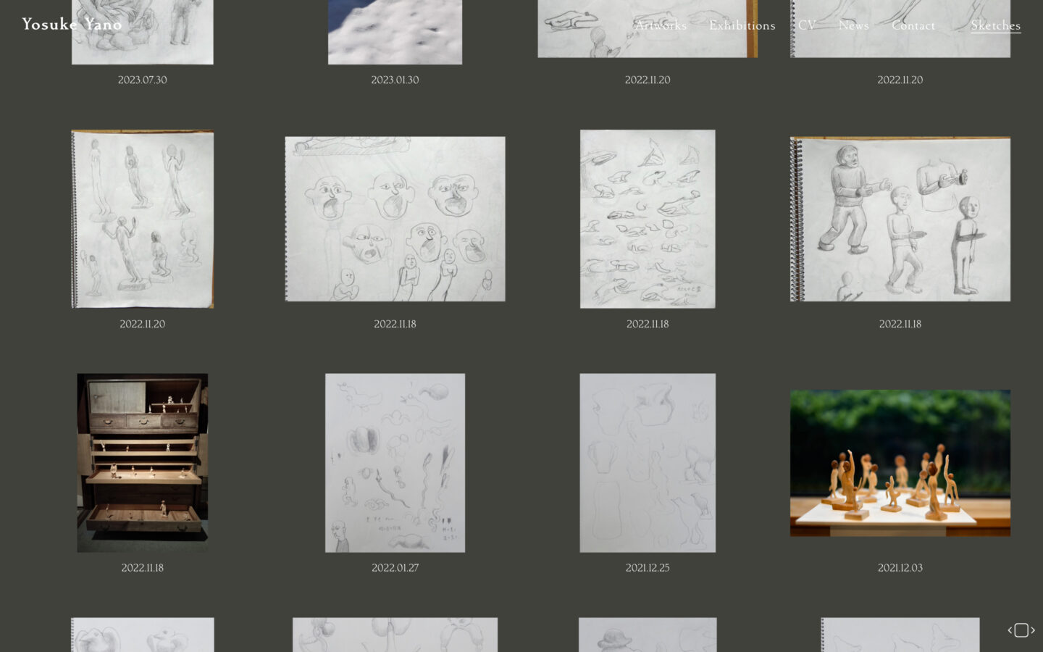
Task: Open the screaming faces sketch thumbnail
Action: 395,219
